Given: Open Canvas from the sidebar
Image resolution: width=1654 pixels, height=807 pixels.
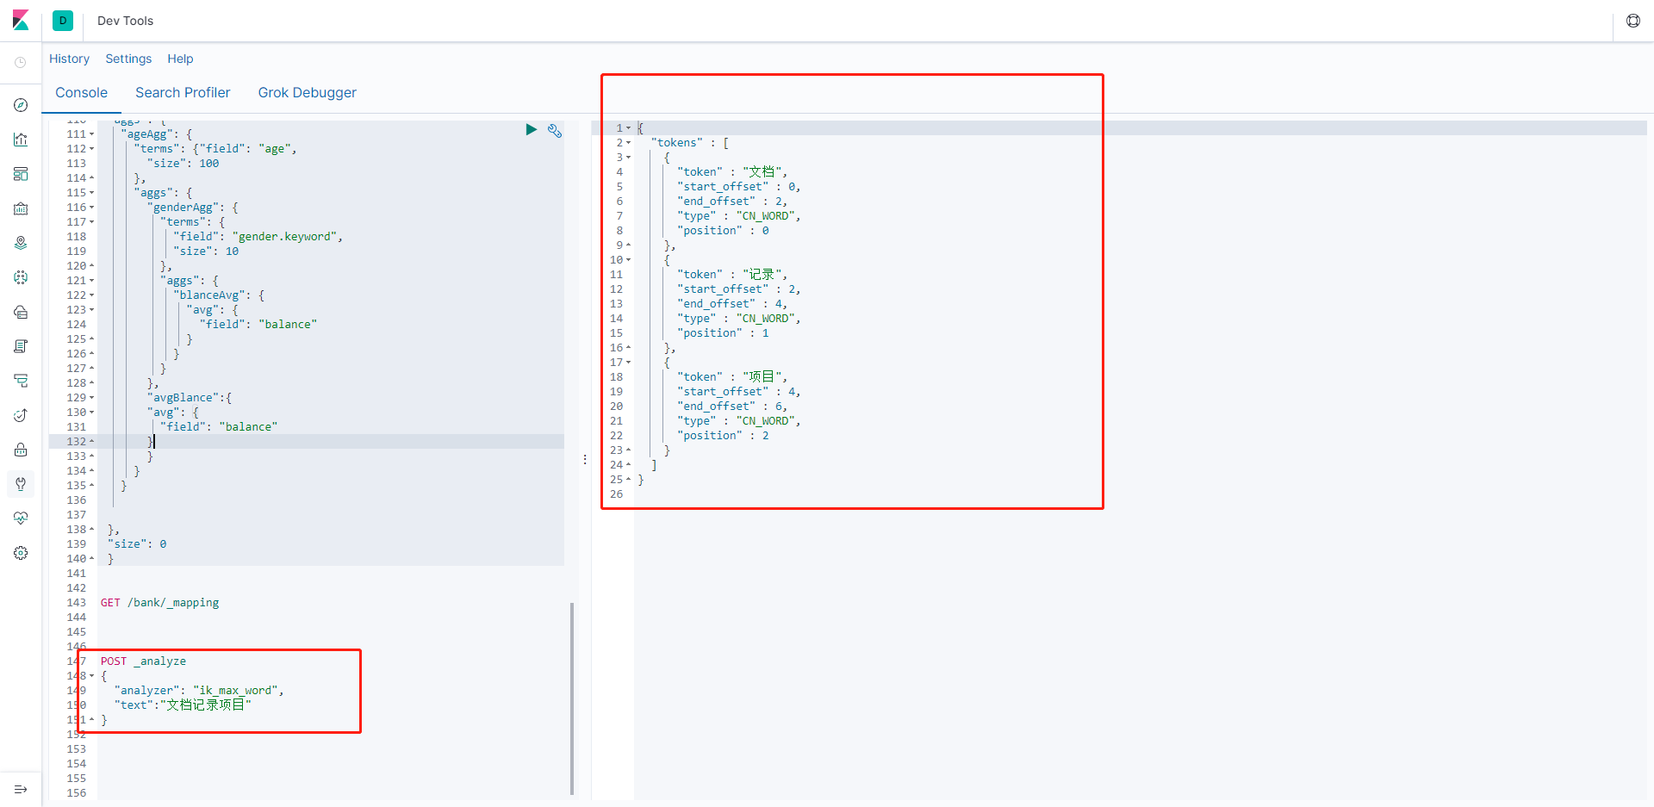Looking at the screenshot, I should 21,208.
